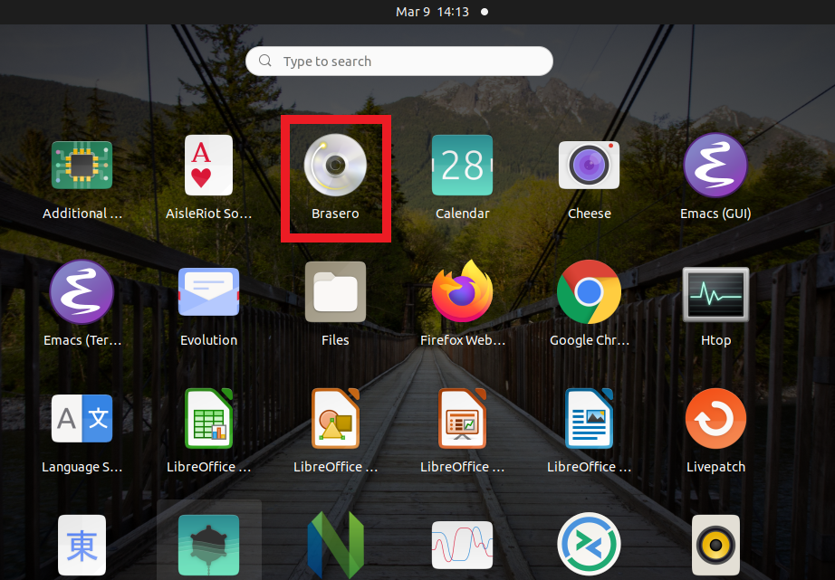Open Language Support settings

pyautogui.click(x=82, y=419)
